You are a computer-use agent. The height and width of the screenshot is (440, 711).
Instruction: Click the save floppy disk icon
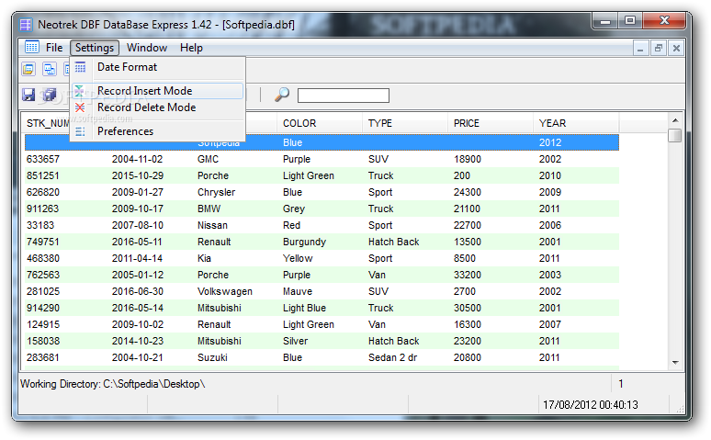point(28,95)
